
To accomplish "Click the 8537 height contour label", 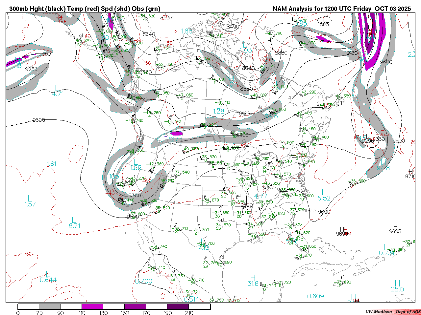I will (166, 17).
